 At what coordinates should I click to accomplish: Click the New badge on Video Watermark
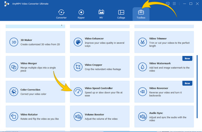[187, 58]
